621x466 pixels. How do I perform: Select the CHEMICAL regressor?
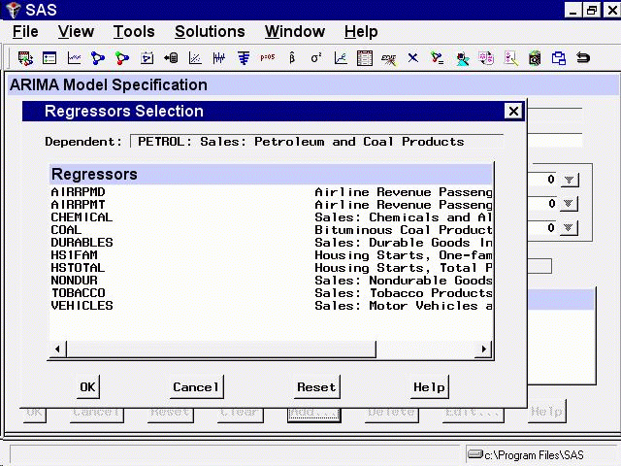(272, 217)
